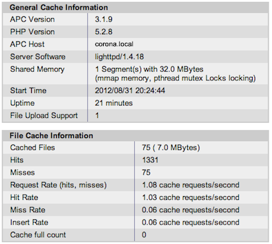Click the File Upload Support label
The image size is (272, 244).
(44, 116)
